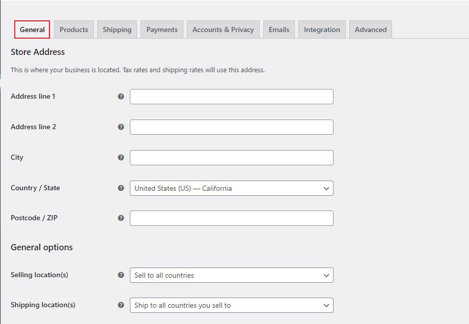Click the Country / State label

coord(35,188)
